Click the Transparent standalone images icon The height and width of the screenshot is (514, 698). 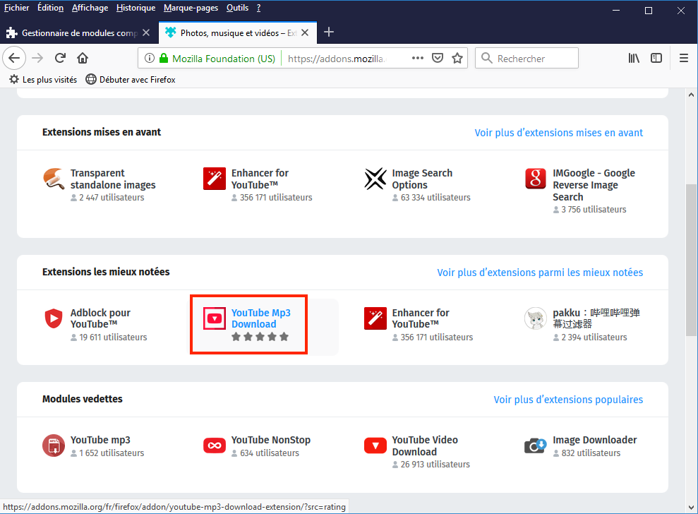54,179
